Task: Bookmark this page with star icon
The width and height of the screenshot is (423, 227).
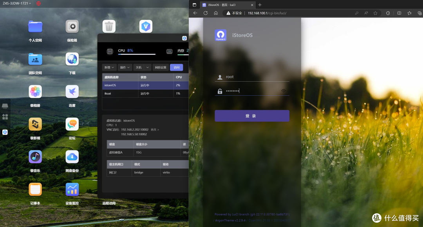Action: (375, 13)
